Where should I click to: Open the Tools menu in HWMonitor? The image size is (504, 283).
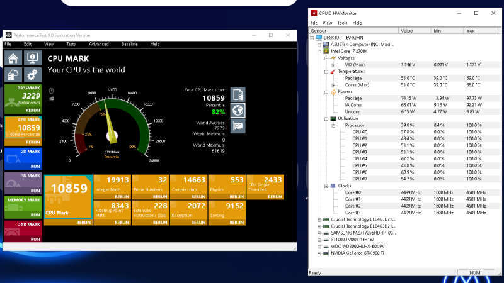[342, 23]
